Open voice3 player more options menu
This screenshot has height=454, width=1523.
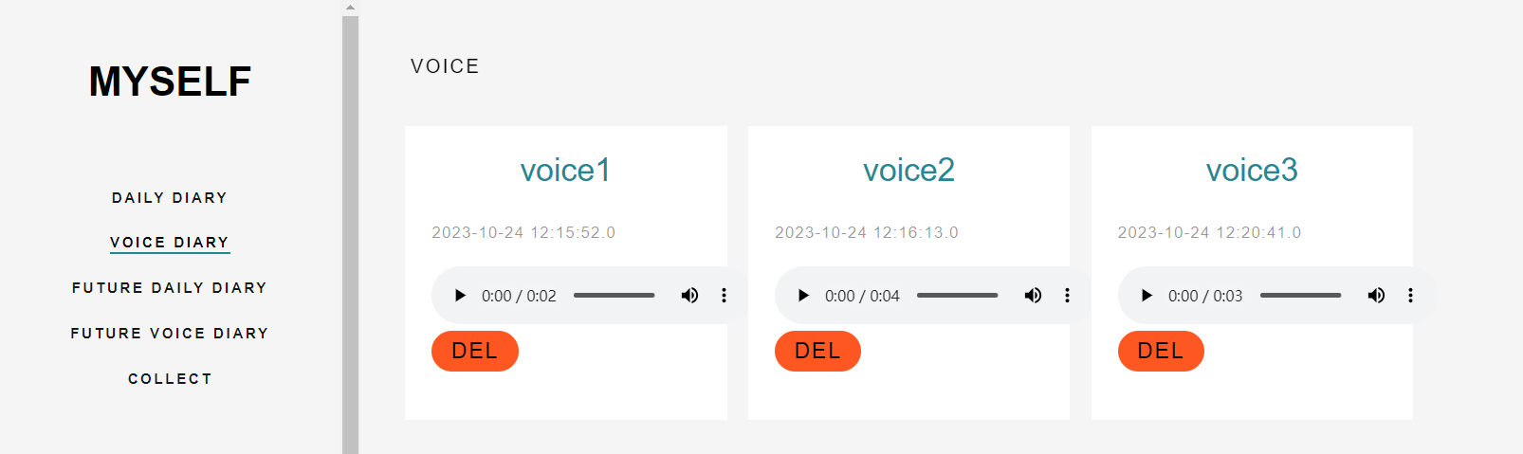[x=1410, y=296]
